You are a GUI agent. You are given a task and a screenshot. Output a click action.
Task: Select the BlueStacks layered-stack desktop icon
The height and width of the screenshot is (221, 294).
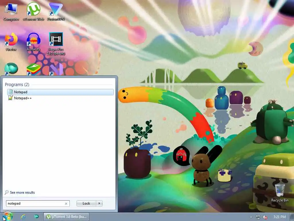coord(33,69)
